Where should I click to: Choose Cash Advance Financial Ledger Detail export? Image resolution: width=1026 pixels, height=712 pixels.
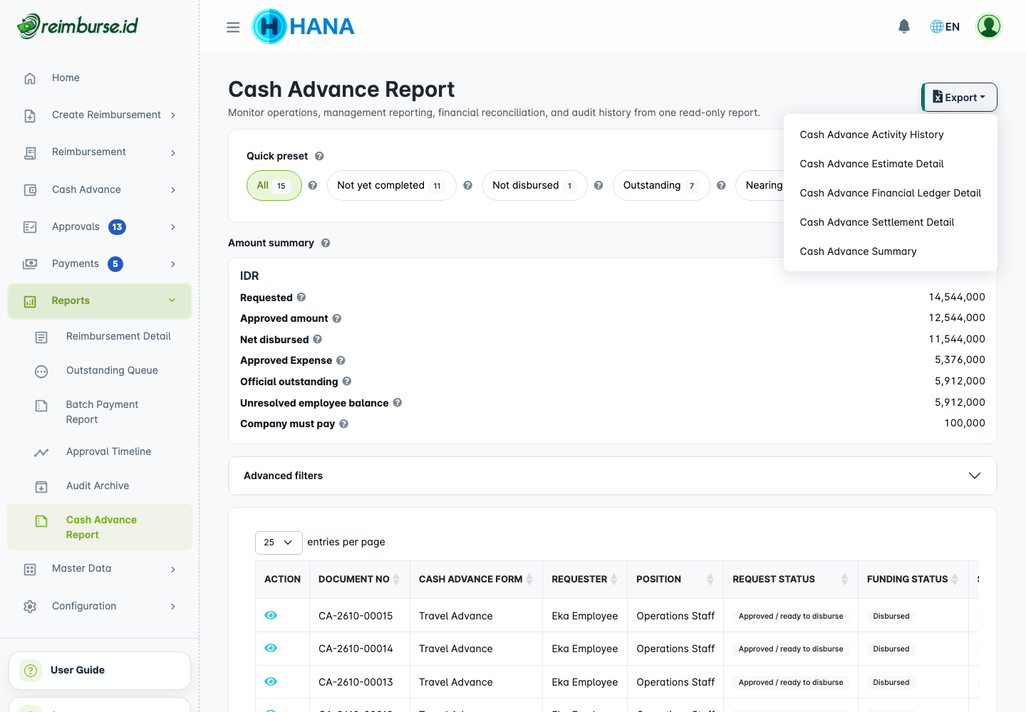[x=891, y=193]
